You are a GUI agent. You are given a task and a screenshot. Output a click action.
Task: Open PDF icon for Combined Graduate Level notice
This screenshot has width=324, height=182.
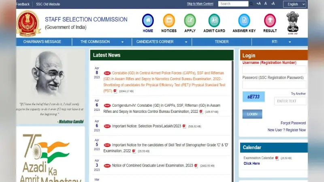click(196, 165)
